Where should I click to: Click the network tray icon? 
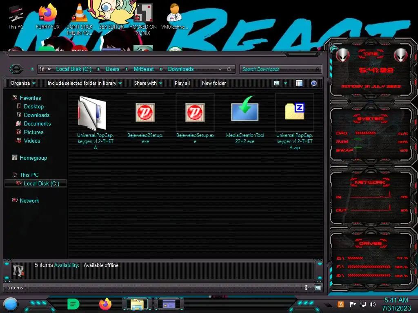363,304
